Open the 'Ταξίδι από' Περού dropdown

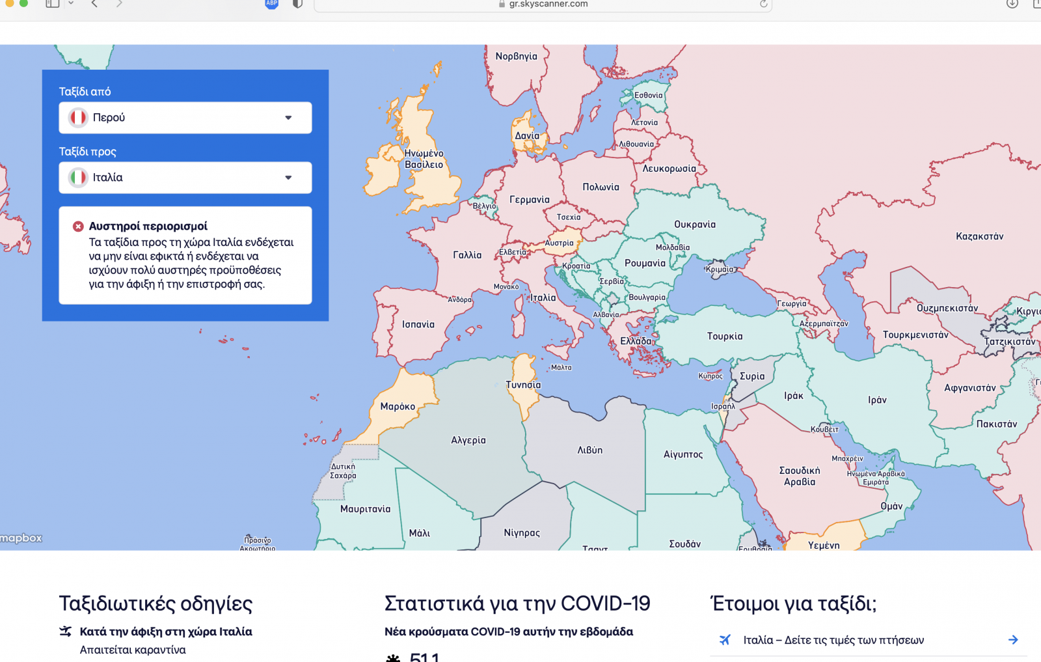pos(185,118)
